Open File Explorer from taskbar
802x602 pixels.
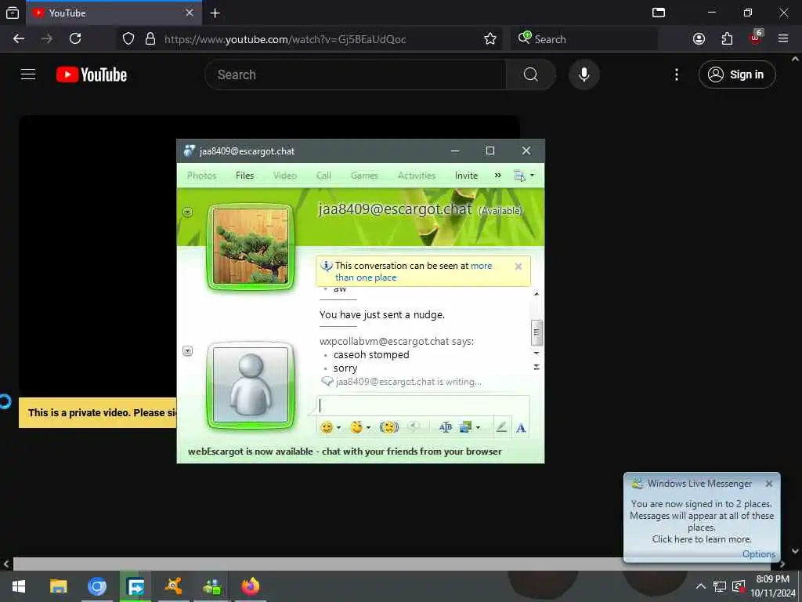tap(58, 586)
